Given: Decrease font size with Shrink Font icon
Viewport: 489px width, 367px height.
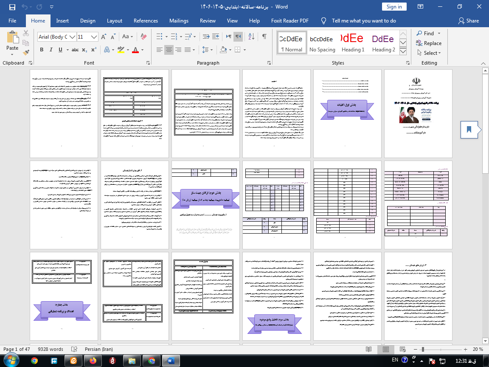Looking at the screenshot, I should coord(113,37).
